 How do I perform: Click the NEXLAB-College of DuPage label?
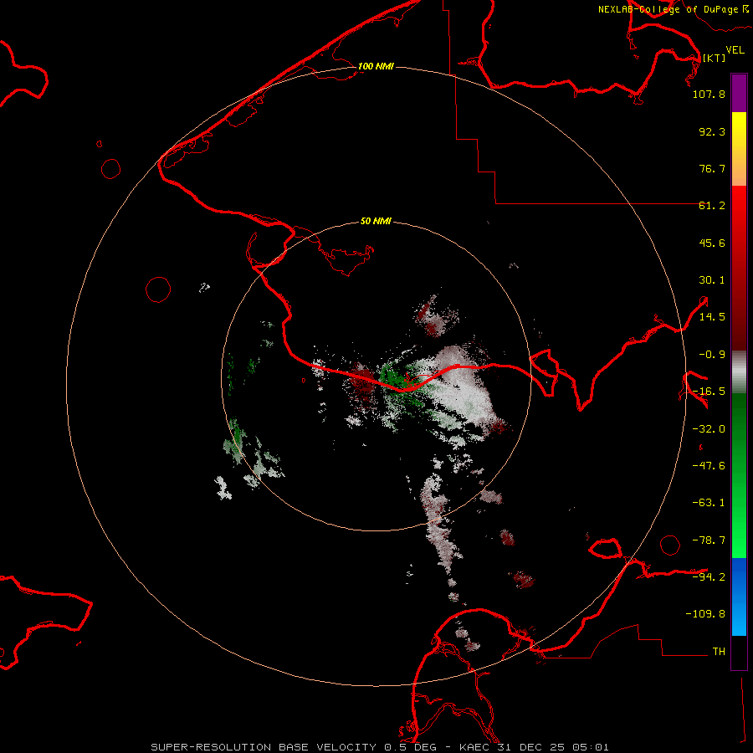click(x=673, y=9)
